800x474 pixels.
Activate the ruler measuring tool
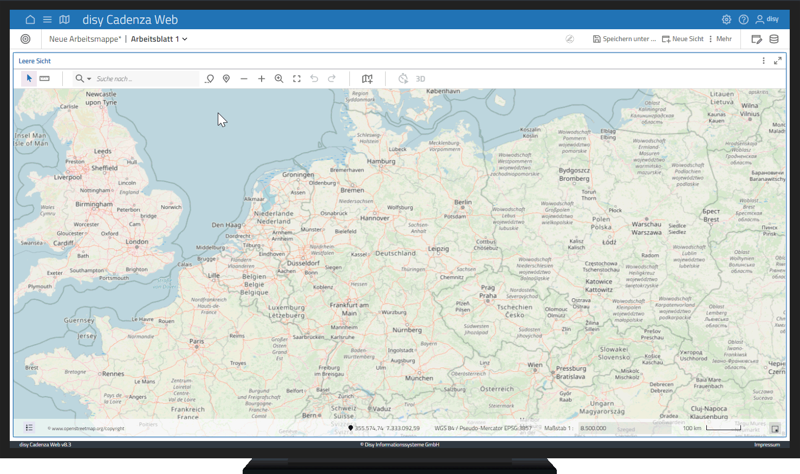[44, 78]
